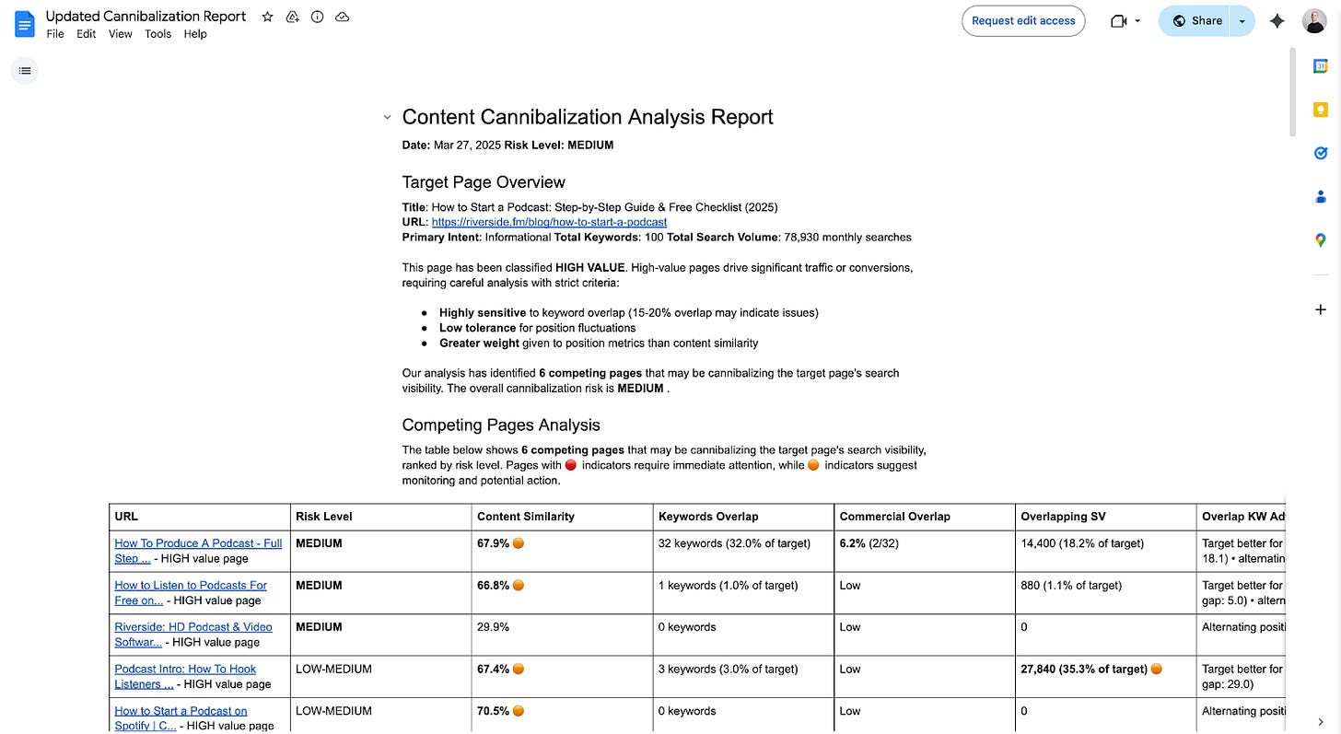Open the Edit menu

[x=86, y=34]
